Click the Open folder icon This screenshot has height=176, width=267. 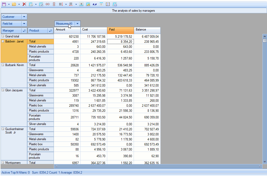[x=14, y=4]
